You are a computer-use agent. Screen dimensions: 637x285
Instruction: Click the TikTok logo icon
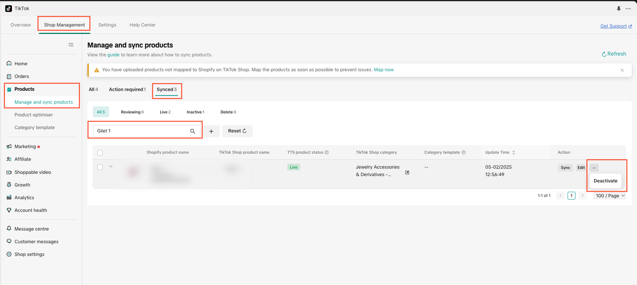coord(9,9)
